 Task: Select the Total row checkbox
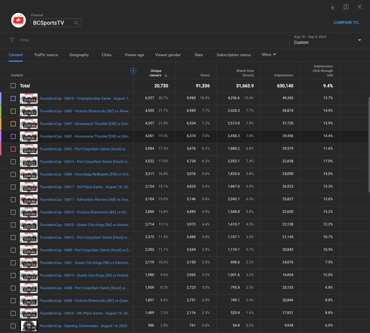[x=13, y=86]
